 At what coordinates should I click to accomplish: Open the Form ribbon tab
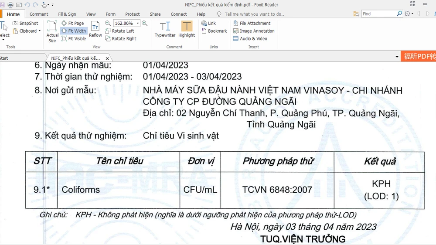pos(110,14)
